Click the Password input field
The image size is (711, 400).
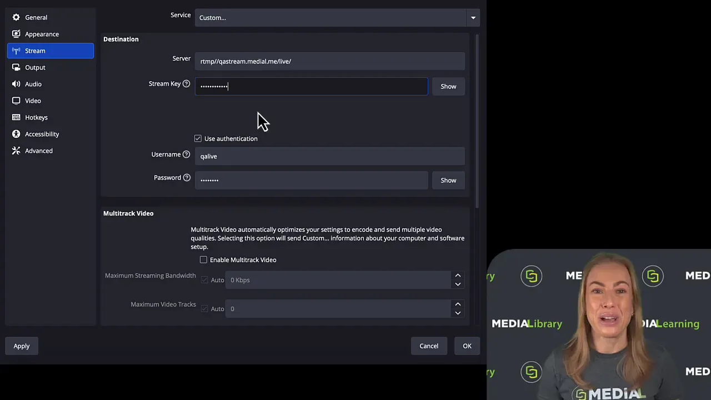[x=311, y=180]
